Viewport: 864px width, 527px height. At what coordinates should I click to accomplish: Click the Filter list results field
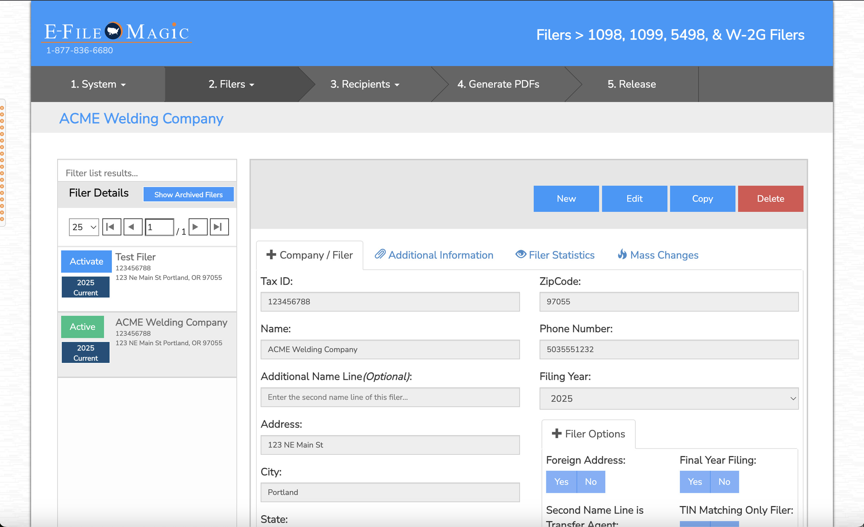pos(147,173)
